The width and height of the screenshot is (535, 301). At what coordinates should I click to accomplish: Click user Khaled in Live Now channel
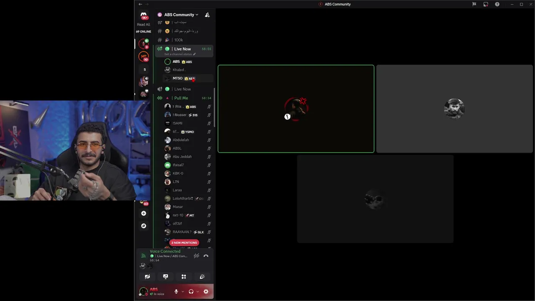188,70
